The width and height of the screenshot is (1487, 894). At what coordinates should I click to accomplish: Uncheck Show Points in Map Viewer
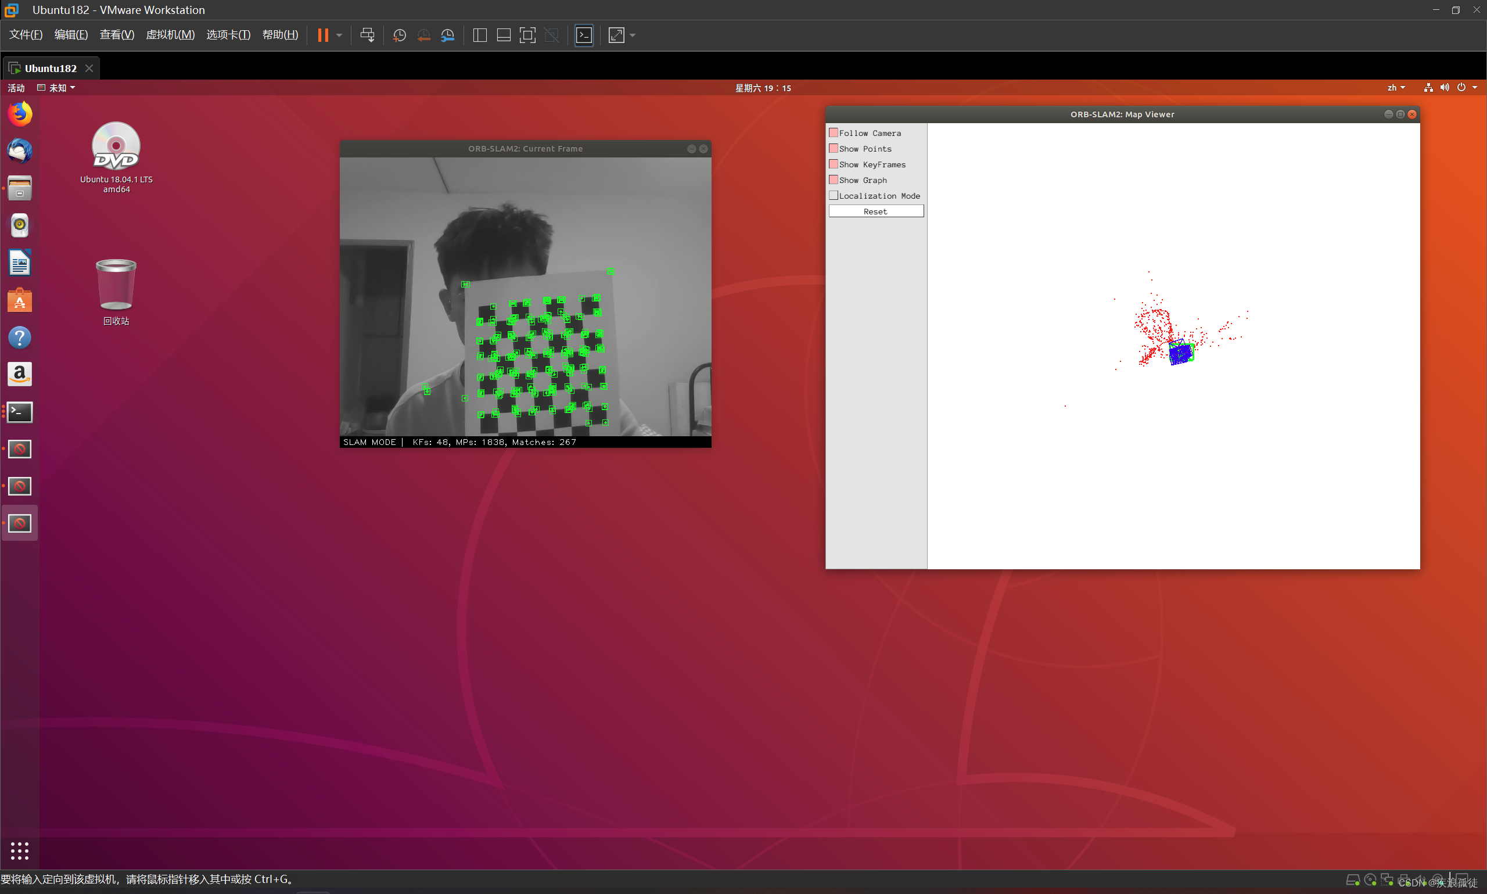pos(833,148)
